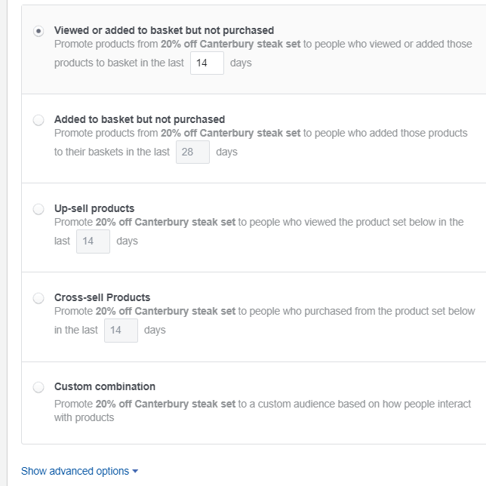Click the 'Custom combination' heading text
Image resolution: width=486 pixels, height=486 pixels.
click(105, 386)
